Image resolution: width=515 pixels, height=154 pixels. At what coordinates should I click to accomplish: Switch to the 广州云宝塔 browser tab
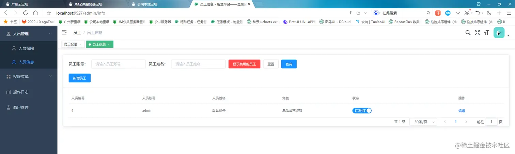pos(32,4)
